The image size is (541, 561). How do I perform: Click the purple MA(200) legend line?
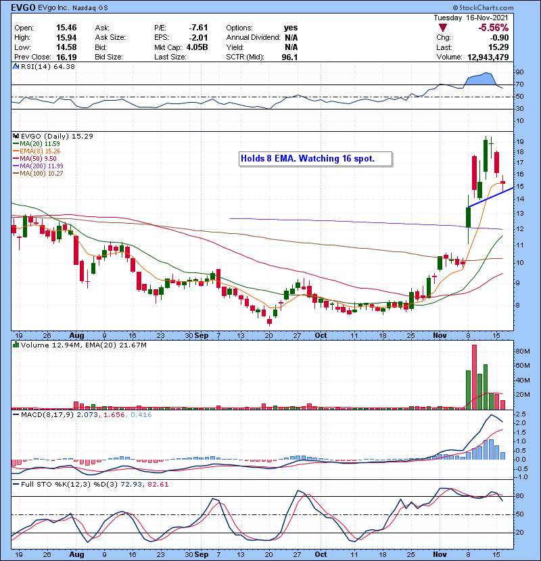click(16, 166)
